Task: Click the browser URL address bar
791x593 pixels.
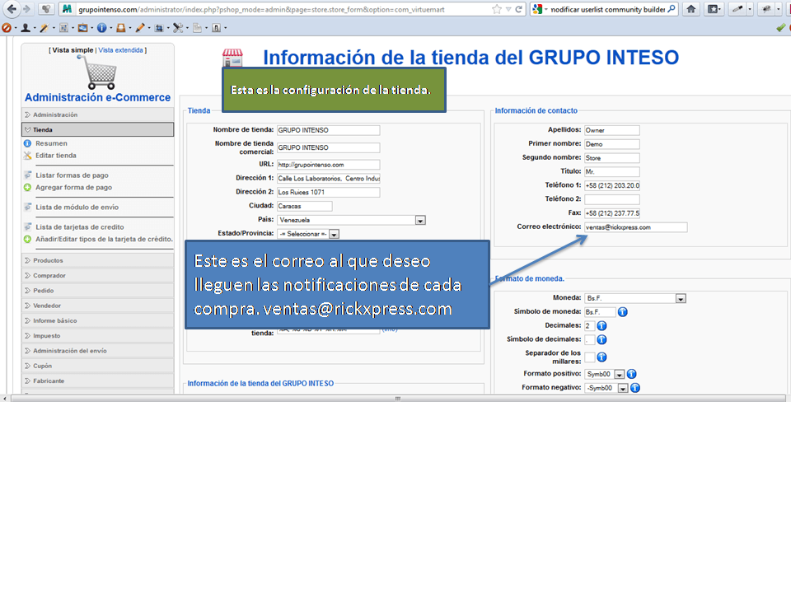Action: pos(283,9)
